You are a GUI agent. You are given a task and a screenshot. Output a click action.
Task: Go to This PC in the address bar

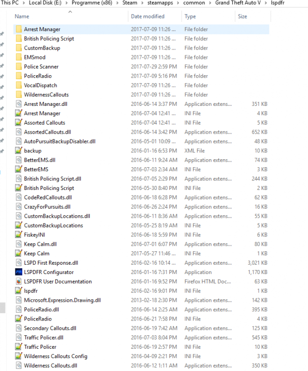click(9, 3)
